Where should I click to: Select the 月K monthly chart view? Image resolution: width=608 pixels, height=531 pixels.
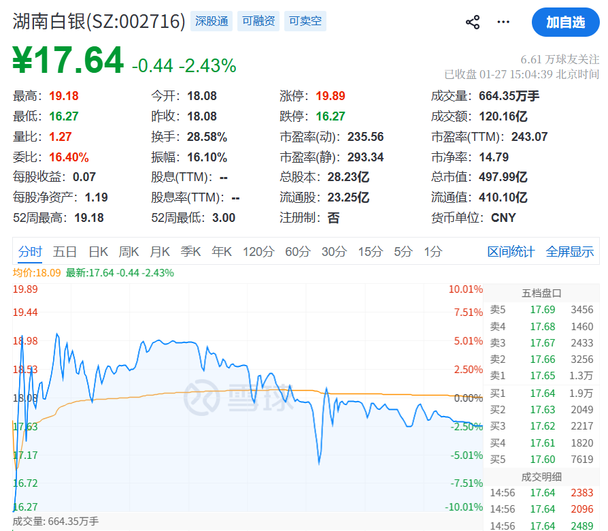(x=160, y=251)
